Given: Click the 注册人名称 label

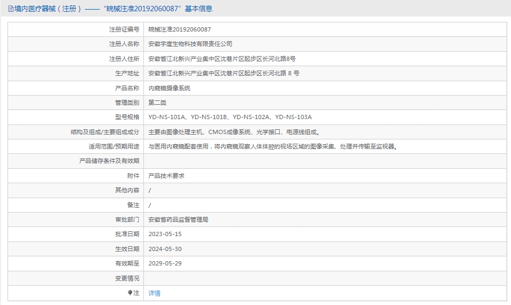Looking at the screenshot, I should [124, 44].
